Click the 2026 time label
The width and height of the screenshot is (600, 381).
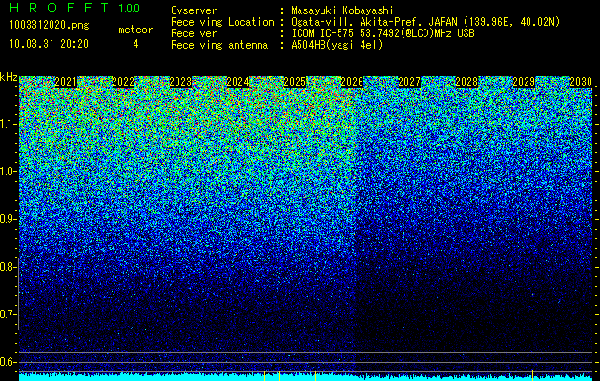click(x=352, y=82)
